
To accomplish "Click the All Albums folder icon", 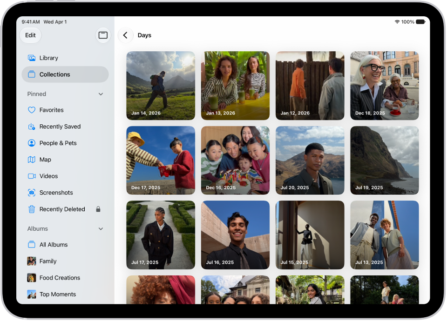I will click(x=32, y=245).
